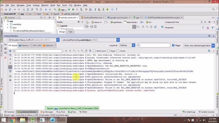Click the Paste toolbar icon

pyautogui.click(x=32, y=10)
